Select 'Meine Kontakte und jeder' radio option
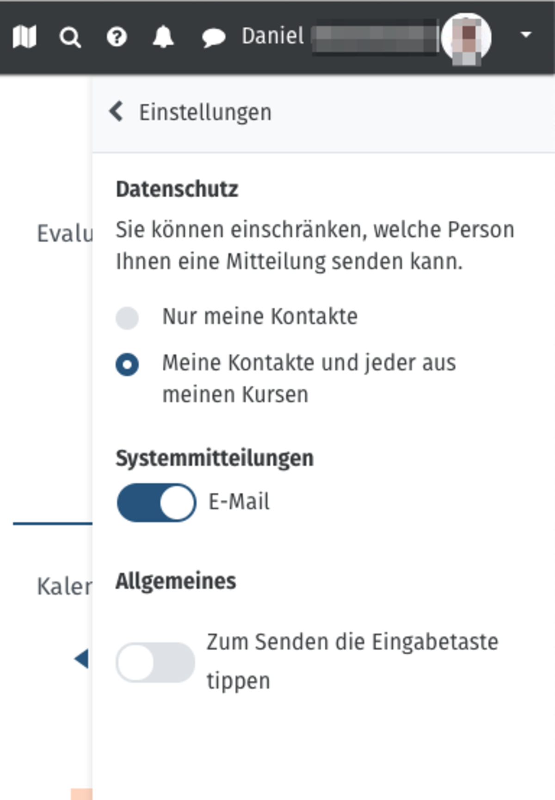Image resolution: width=555 pixels, height=800 pixels. click(x=127, y=364)
